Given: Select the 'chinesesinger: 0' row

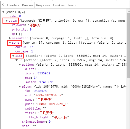Looking at the screenshot, I should coord(36,122).
